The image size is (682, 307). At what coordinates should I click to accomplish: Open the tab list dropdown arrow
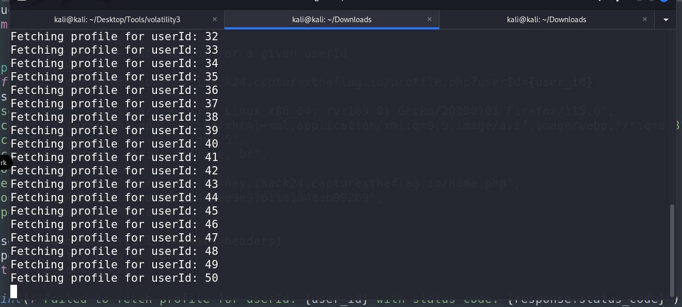pyautogui.click(x=665, y=20)
